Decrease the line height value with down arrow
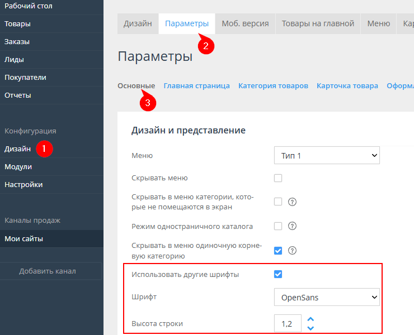Image resolution: width=414 pixels, height=335 pixels. (x=310, y=328)
